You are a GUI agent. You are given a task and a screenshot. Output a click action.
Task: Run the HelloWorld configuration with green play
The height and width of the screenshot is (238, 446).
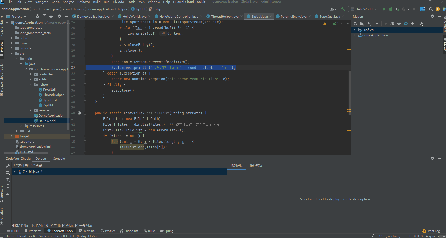click(384, 9)
